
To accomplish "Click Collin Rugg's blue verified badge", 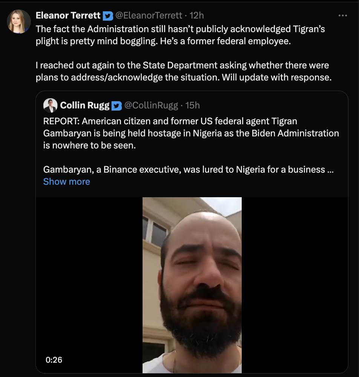I will [117, 106].
